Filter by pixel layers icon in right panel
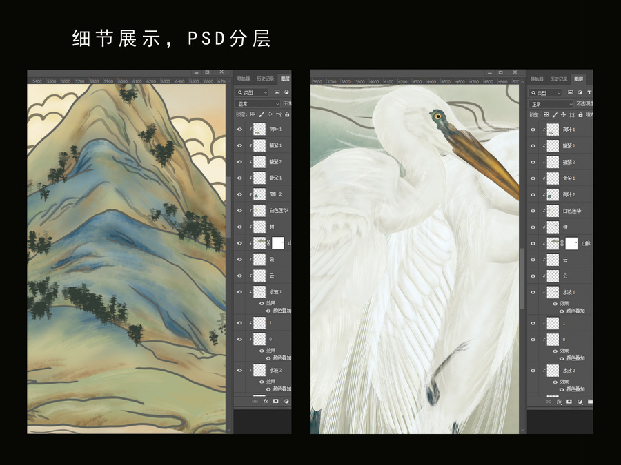 click(x=571, y=92)
